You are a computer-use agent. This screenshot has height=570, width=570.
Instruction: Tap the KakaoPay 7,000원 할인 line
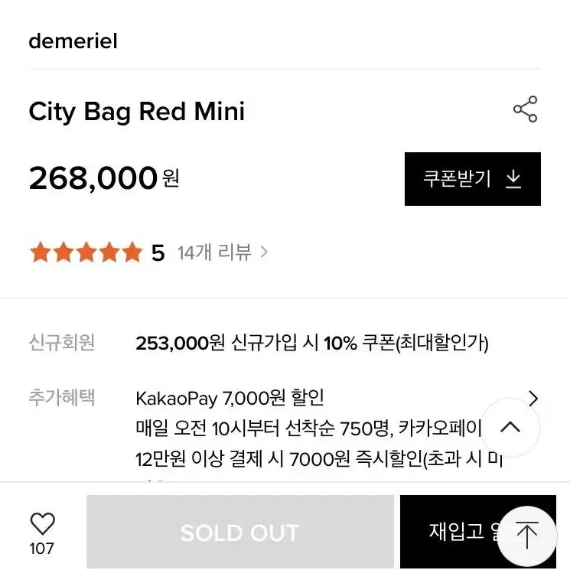tap(230, 398)
